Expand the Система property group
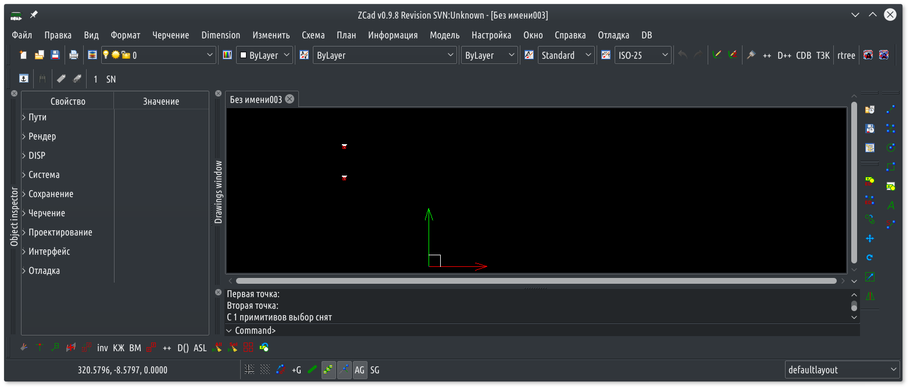The image size is (910, 389). click(24, 175)
